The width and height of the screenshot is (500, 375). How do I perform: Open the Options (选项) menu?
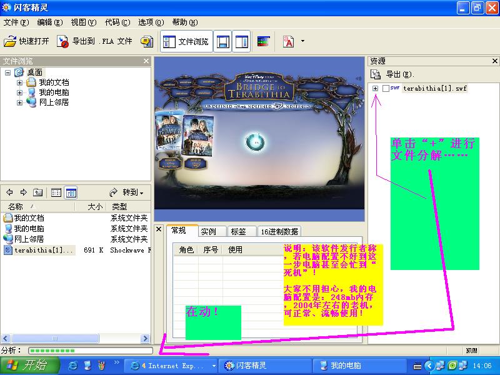pos(151,22)
